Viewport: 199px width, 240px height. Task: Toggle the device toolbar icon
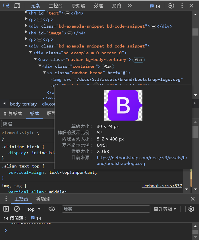(17, 6)
